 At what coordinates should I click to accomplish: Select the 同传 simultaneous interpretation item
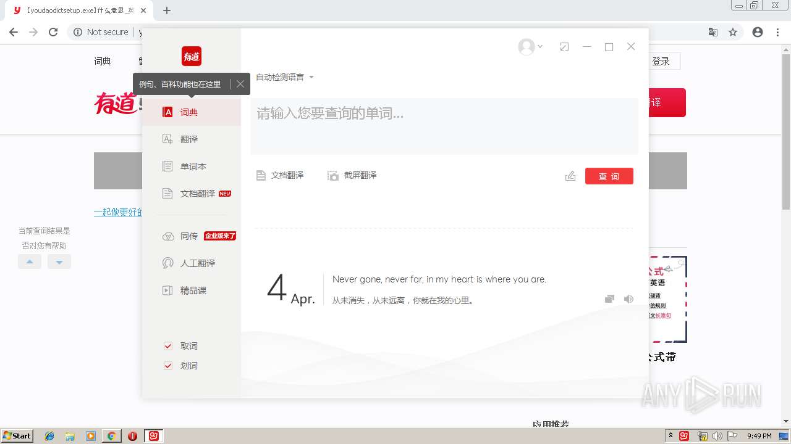click(192, 236)
